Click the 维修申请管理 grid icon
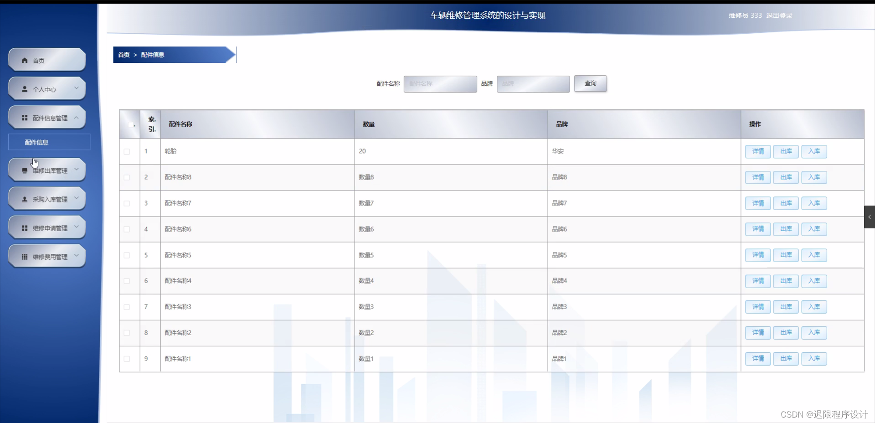The width and height of the screenshot is (875, 423). coord(24,227)
